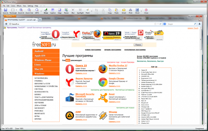208x131 pixels.
Task: Click the Crop tool icon
Action: 97,11
